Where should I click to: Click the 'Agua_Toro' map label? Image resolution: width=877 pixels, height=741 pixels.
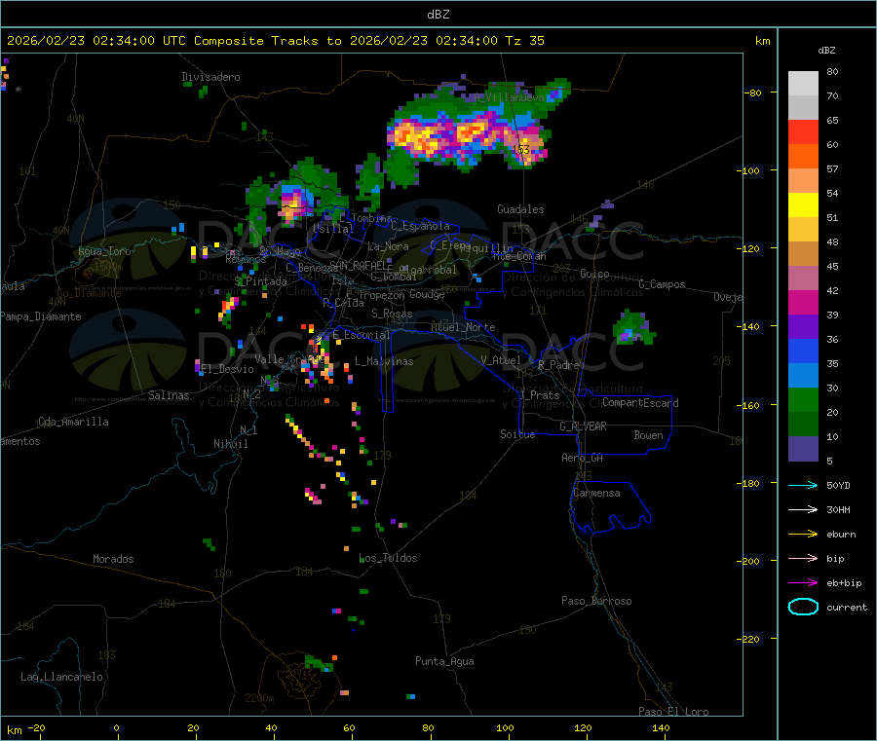pos(104,251)
